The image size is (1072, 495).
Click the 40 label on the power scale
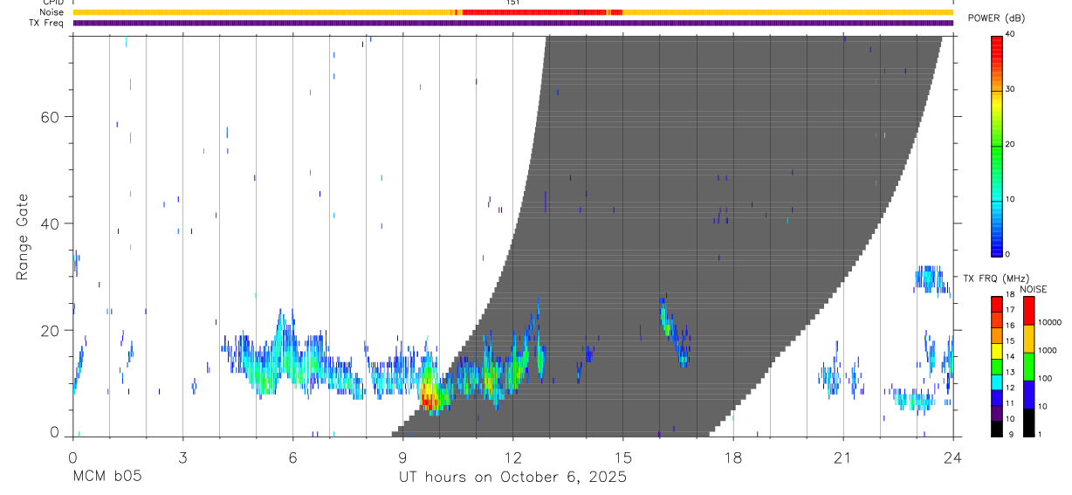[1012, 34]
